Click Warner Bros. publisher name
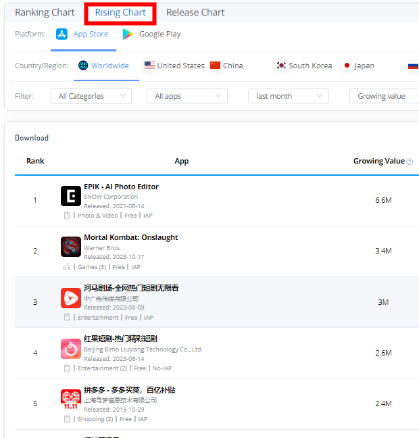This screenshot has width=419, height=438. pyautogui.click(x=103, y=248)
